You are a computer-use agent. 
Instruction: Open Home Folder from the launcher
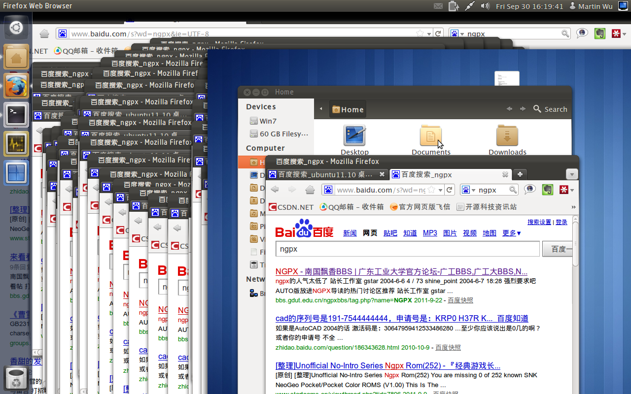pos(16,57)
